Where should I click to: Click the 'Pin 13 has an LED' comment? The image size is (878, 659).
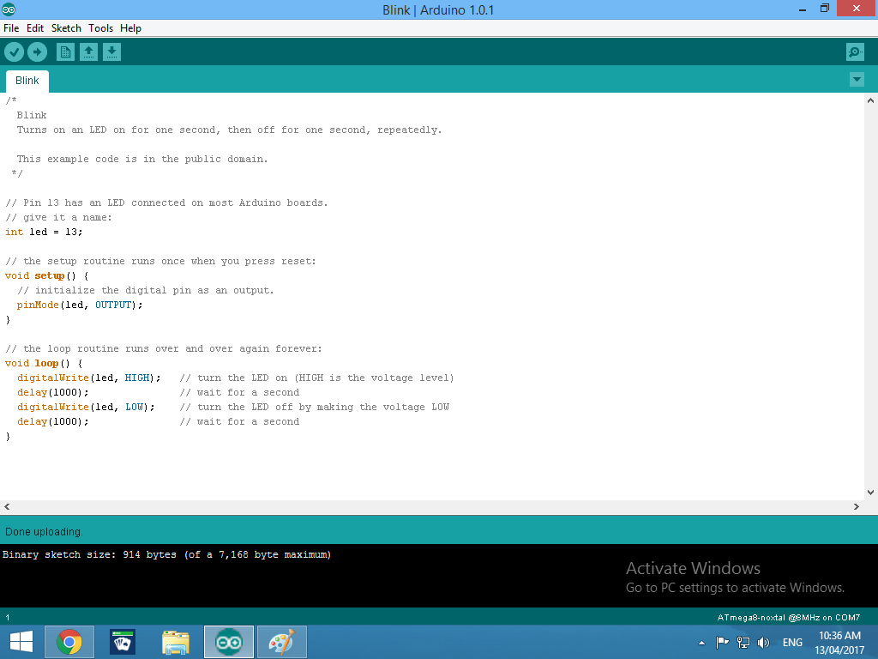tap(166, 203)
